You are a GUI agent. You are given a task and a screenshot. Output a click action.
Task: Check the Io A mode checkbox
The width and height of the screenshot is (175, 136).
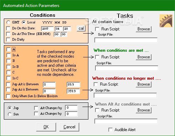point(8,55)
